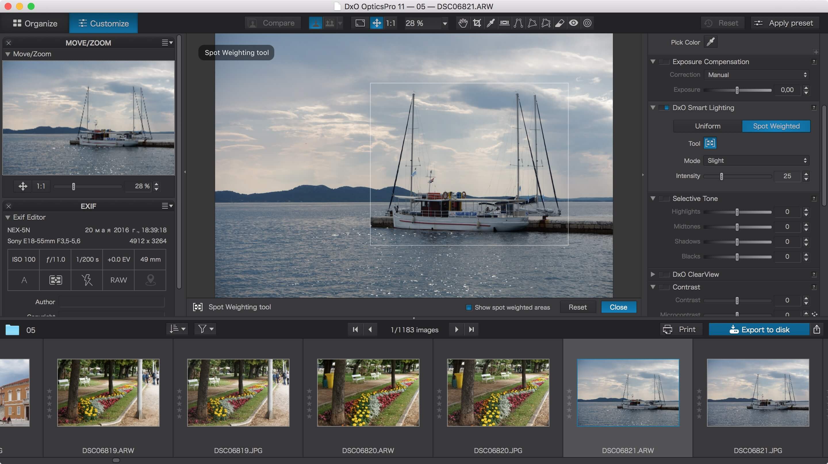Screen dimensions: 828x464
Task: Pick the White Balance eyedropper tool
Action: click(x=491, y=23)
